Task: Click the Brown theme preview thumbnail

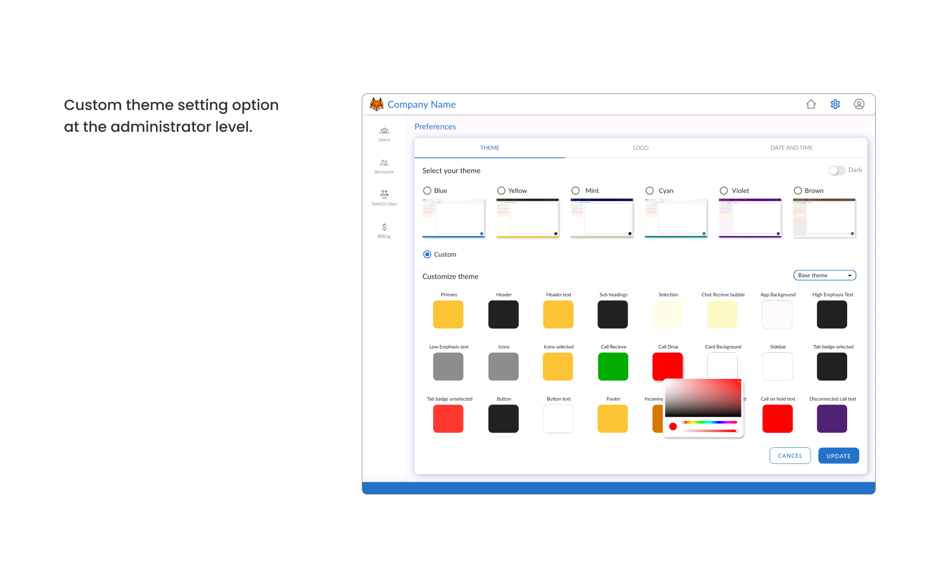Action: pos(824,218)
